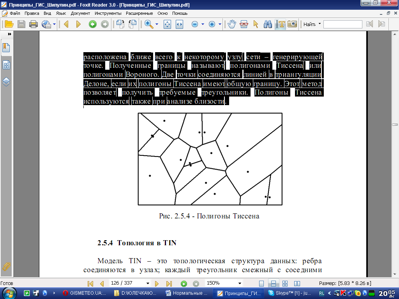Image resolution: width=399 pixels, height=299 pixels.
Task: Toggle the Select Text tool
Action: [280, 24]
